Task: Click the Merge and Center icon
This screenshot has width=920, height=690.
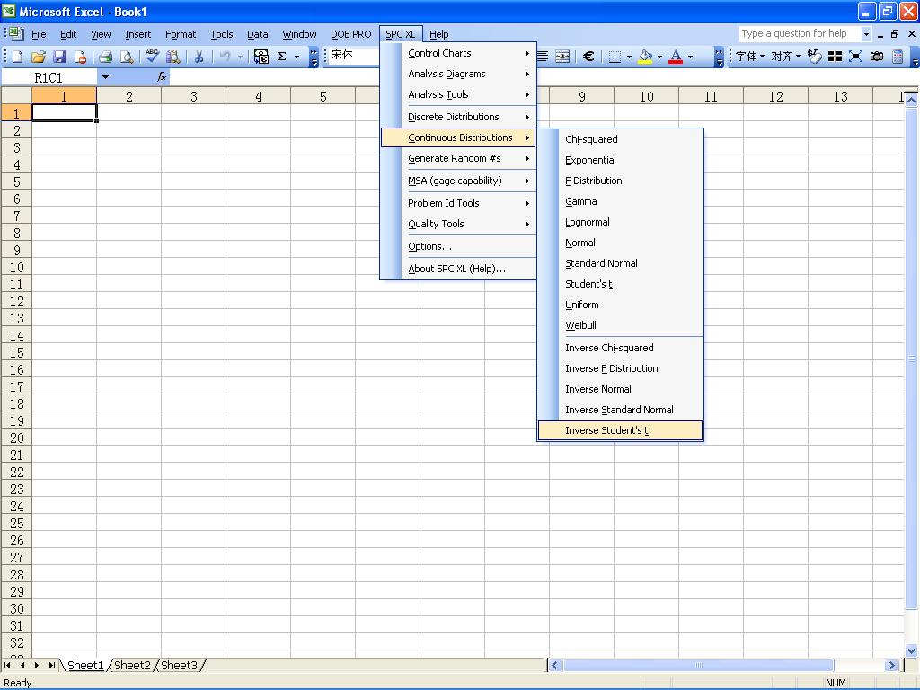Action: click(x=562, y=57)
